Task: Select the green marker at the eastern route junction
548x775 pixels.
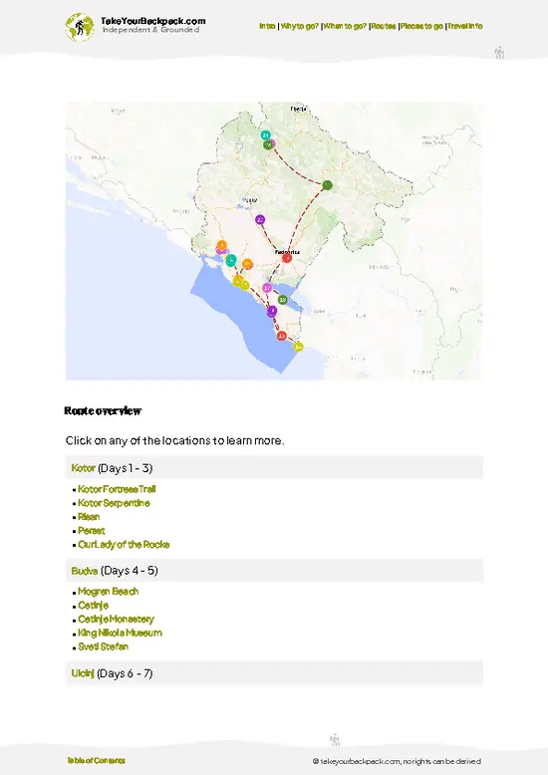Action: (327, 185)
